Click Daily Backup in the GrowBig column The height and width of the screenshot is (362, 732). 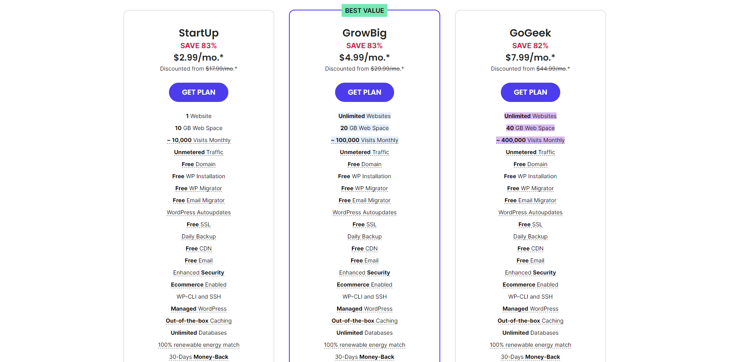pos(364,236)
